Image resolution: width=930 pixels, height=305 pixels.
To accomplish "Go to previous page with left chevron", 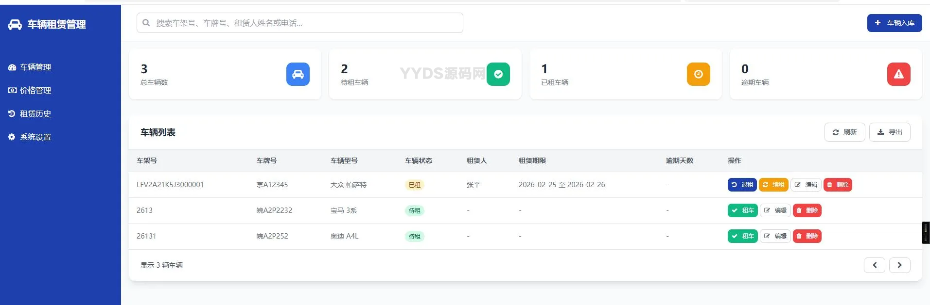I will 874,265.
